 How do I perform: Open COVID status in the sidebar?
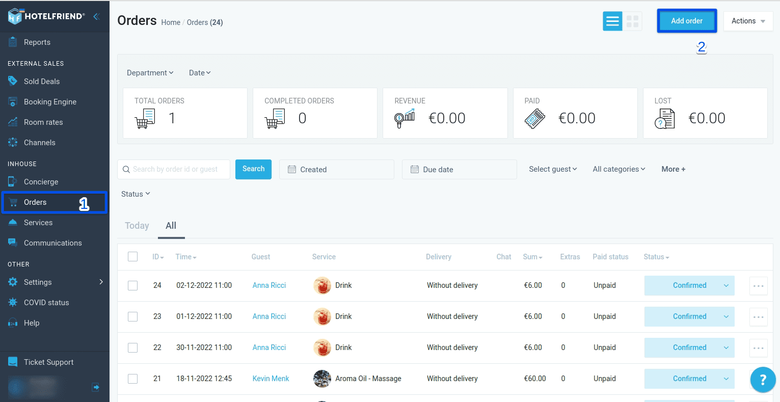click(46, 303)
